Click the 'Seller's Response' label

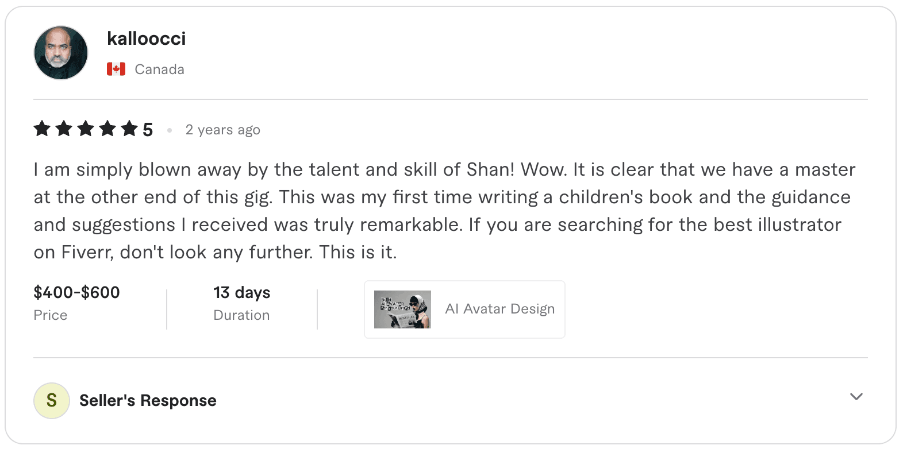pyautogui.click(x=147, y=400)
